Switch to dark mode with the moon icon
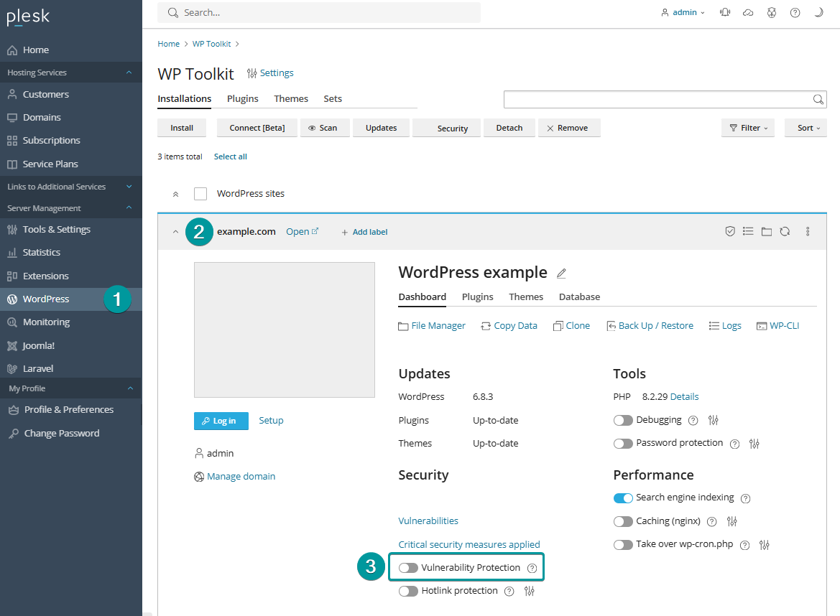Screen dimensions: 840x616 click(818, 12)
